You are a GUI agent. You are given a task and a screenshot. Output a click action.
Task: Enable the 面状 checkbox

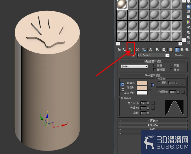click(x=171, y=70)
